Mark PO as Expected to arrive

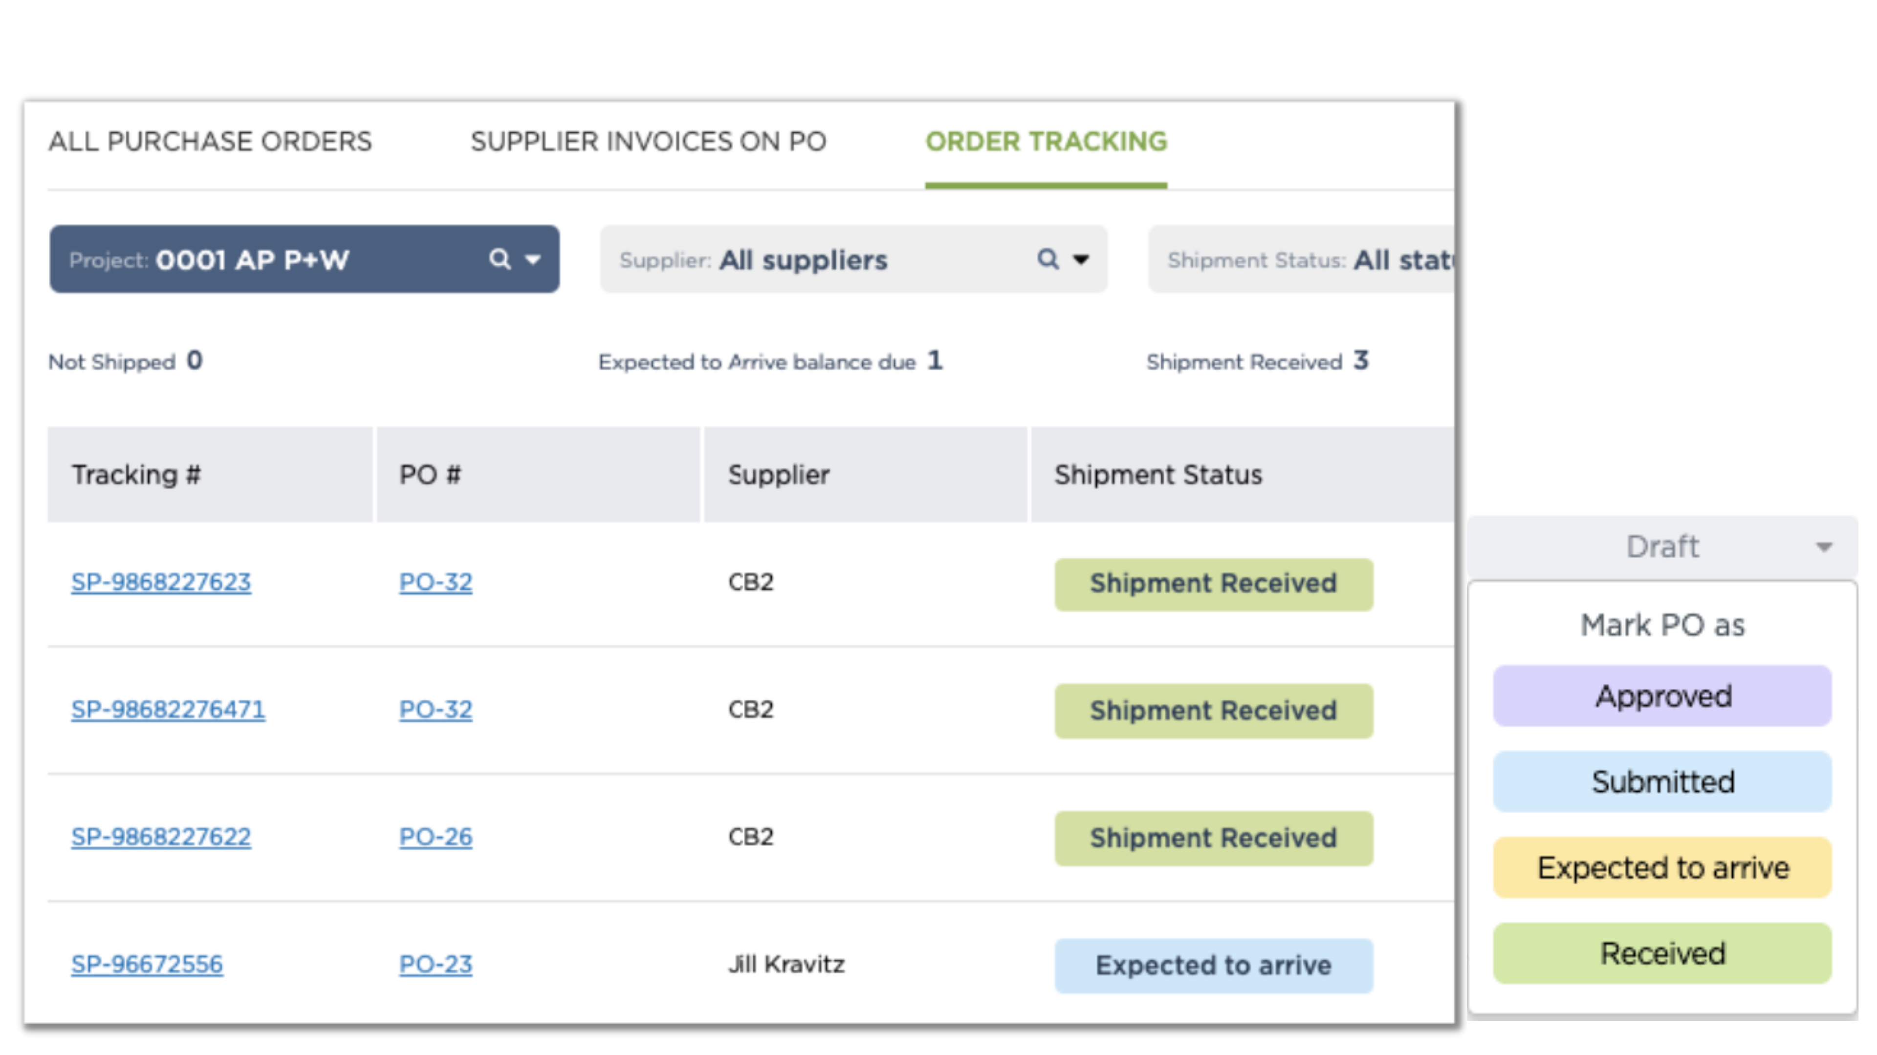1663,868
